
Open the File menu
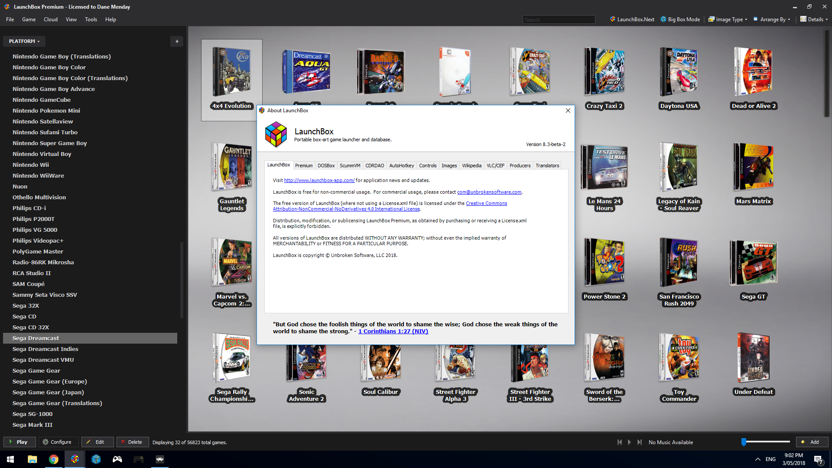click(x=10, y=19)
